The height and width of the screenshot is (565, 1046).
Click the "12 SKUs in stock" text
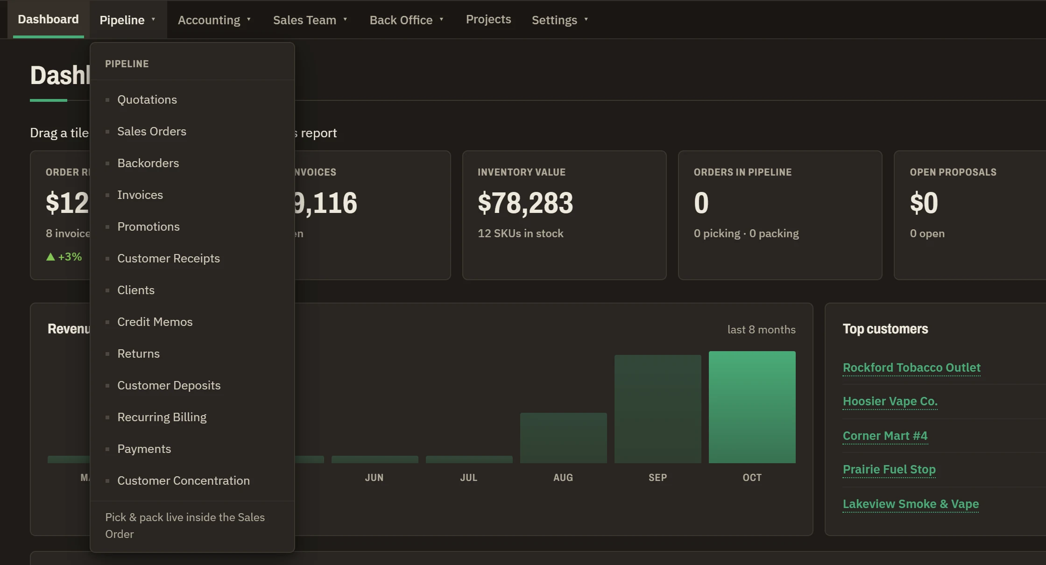point(520,233)
